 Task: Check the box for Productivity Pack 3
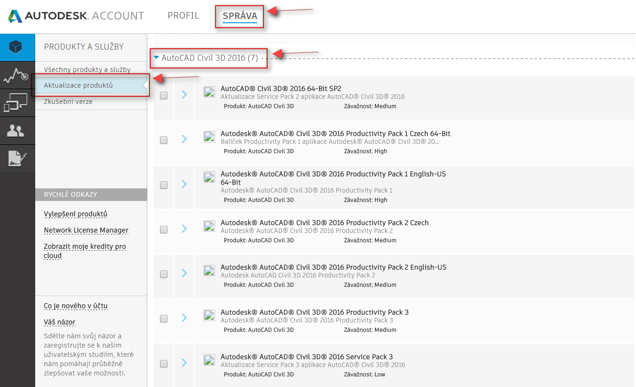click(164, 319)
